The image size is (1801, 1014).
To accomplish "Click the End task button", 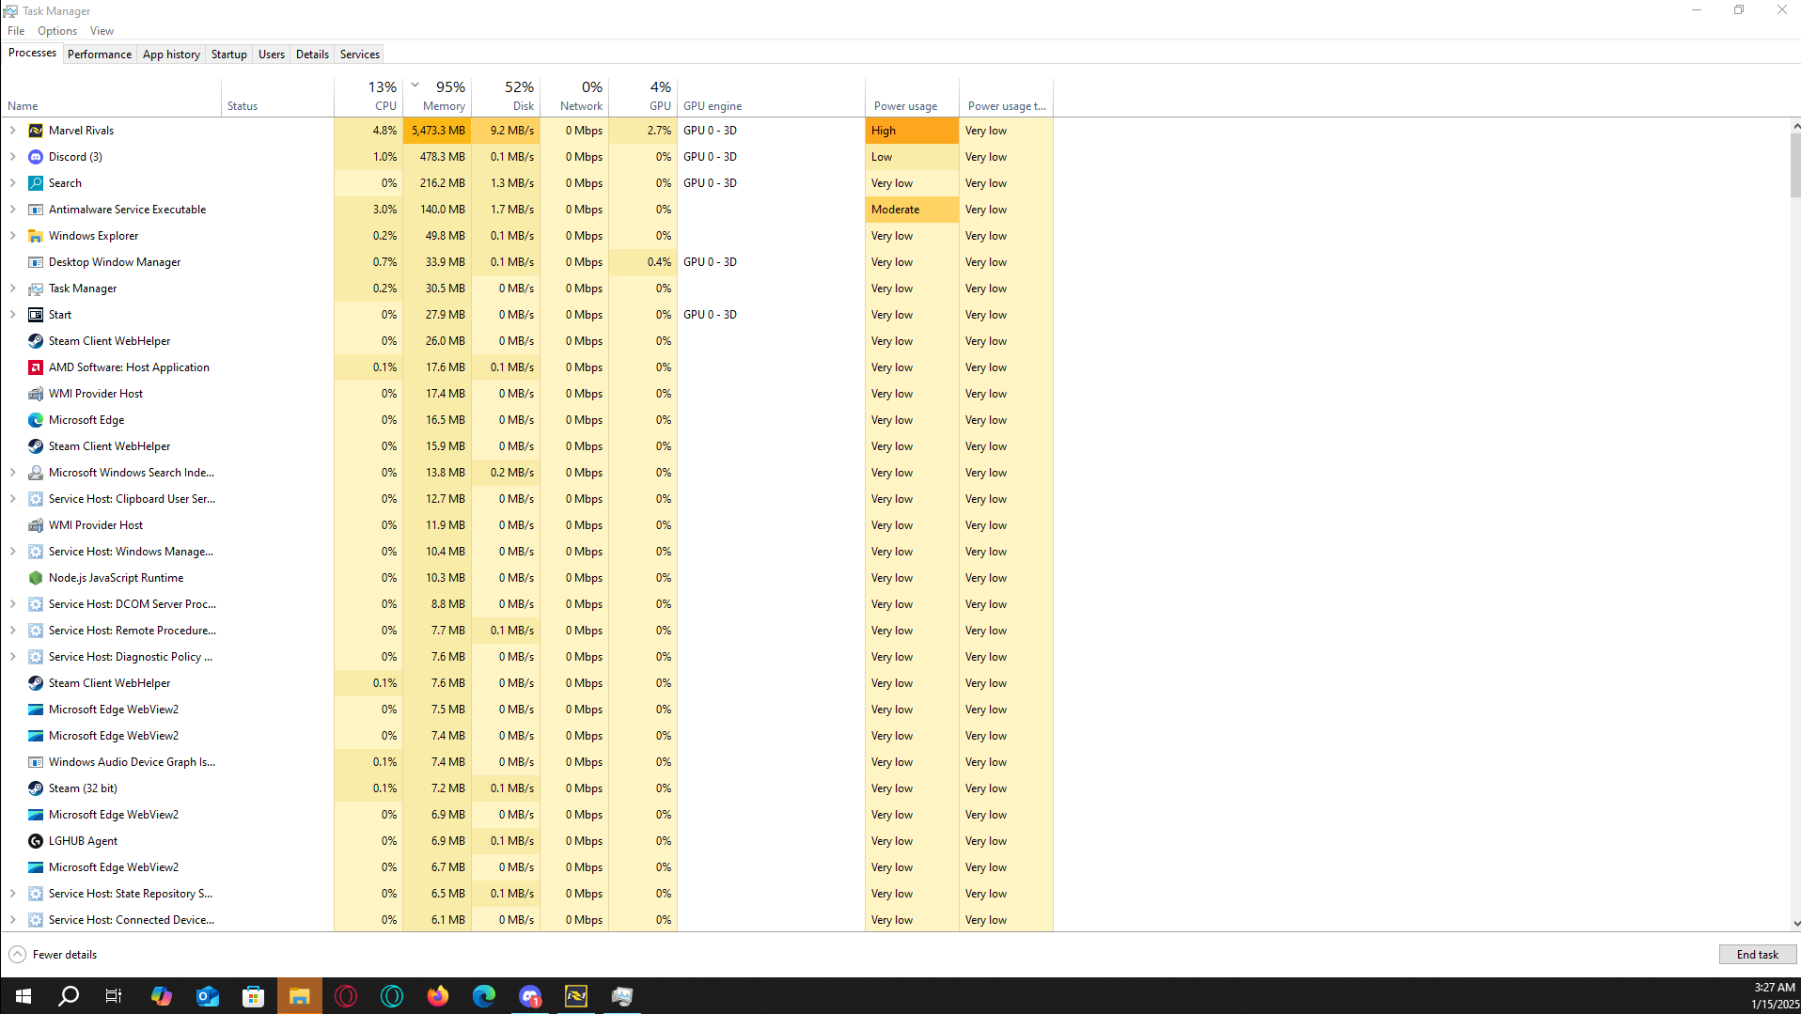I will [1757, 955].
